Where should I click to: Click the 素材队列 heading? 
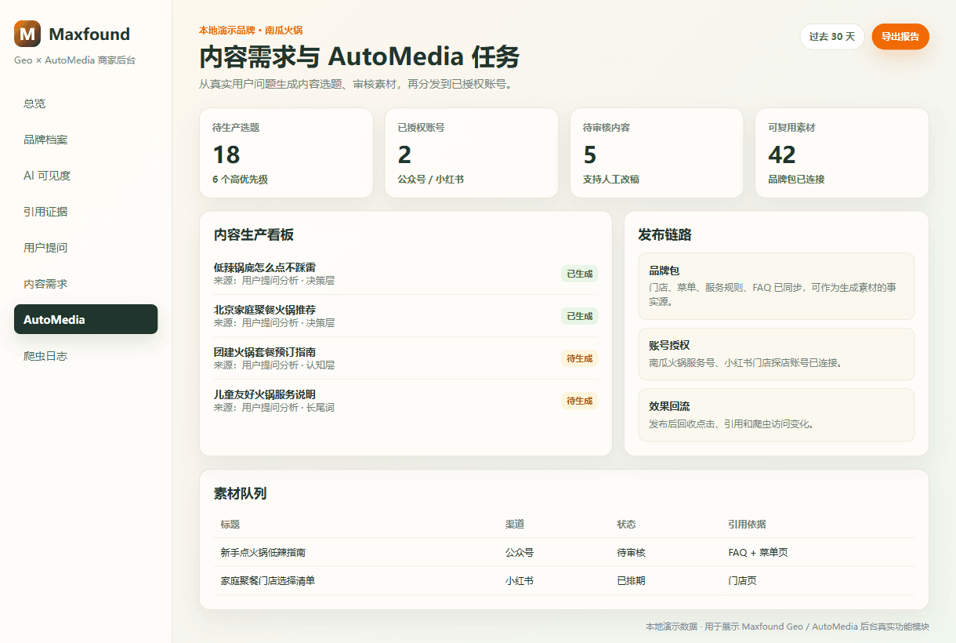point(241,494)
